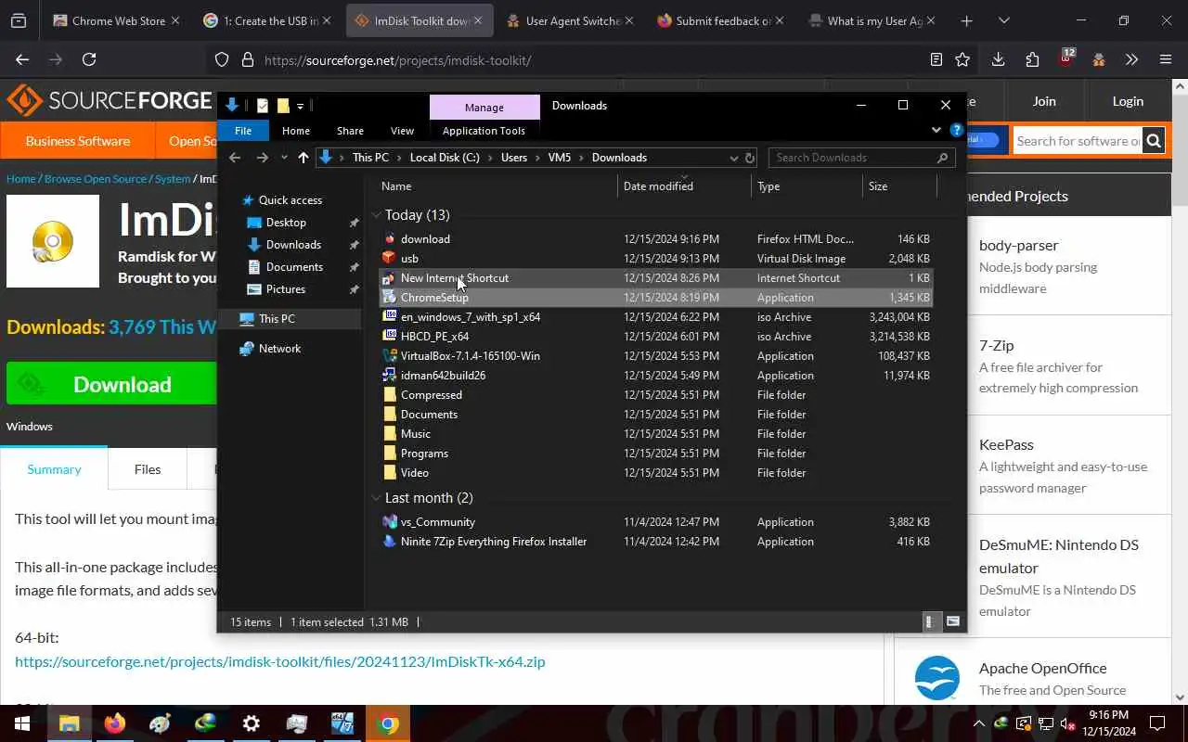Click green Download button on SourceForge
This screenshot has height=742, width=1188.
[111, 384]
